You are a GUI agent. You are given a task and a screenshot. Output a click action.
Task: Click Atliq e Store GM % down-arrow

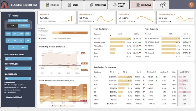[x=140, y=46]
